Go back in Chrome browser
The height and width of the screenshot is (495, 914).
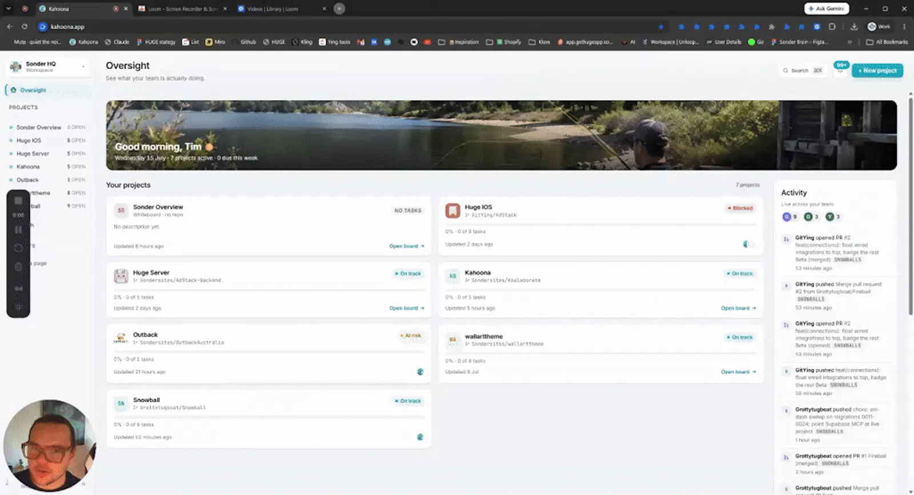pos(10,26)
